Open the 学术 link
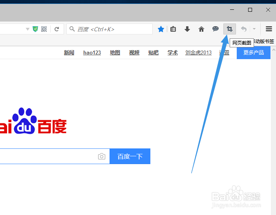276x215 pixels. 172,52
